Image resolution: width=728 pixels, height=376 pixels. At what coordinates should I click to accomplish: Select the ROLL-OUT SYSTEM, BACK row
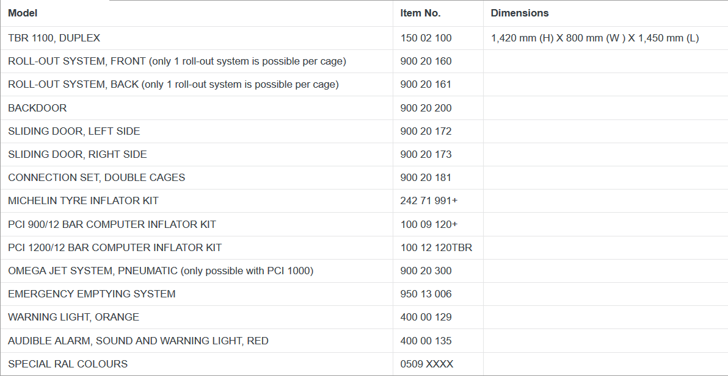pos(173,84)
